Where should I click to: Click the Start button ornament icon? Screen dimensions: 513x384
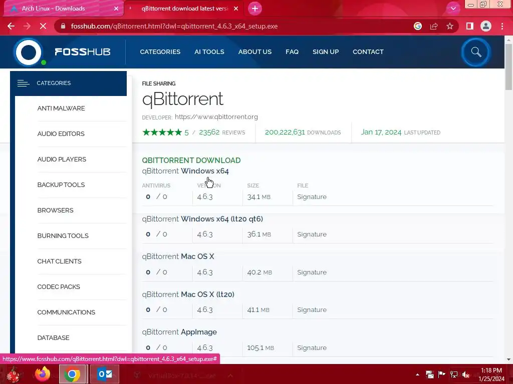13,374
